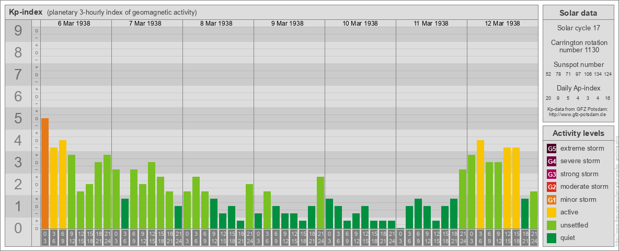Click the sunspot value 52
619x251 pixels.
pos(548,74)
